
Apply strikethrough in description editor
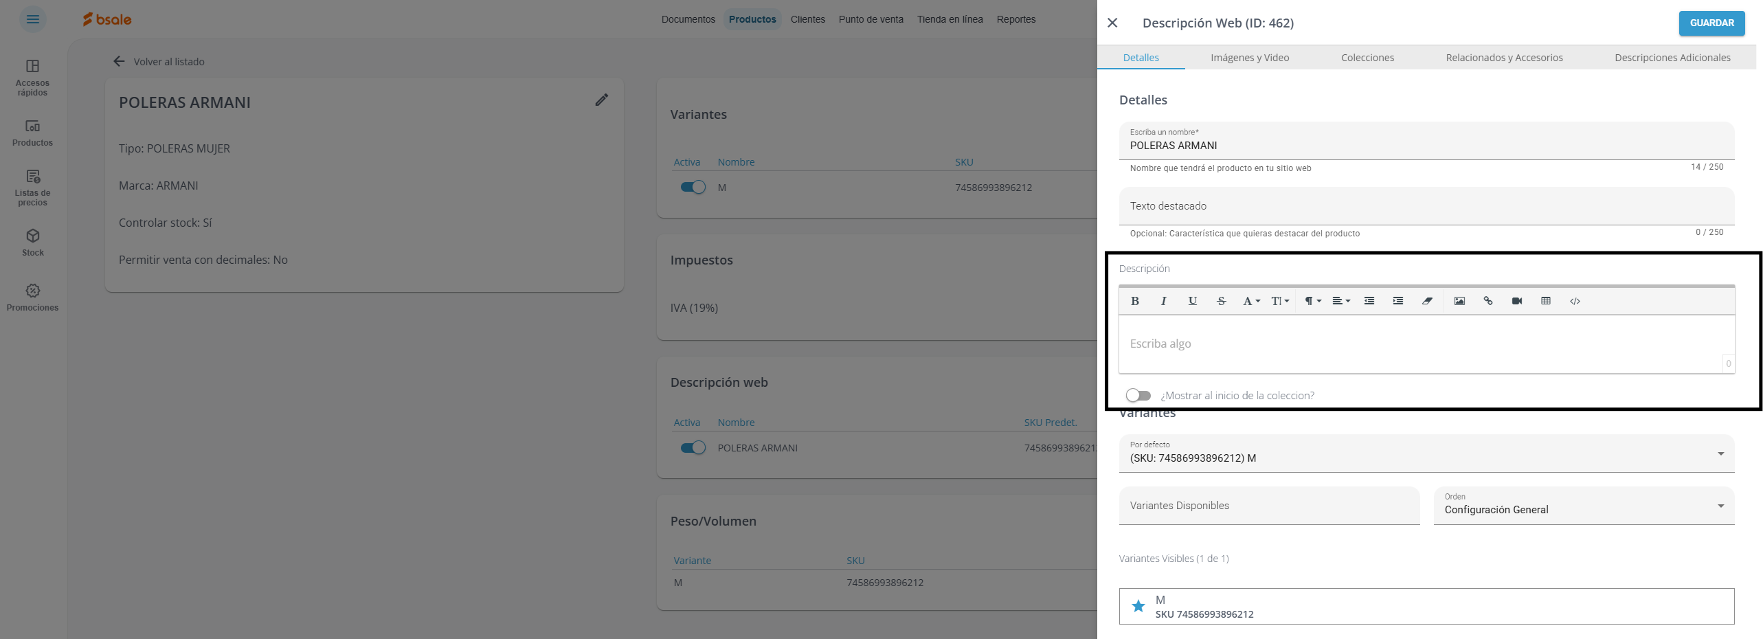pos(1221,301)
